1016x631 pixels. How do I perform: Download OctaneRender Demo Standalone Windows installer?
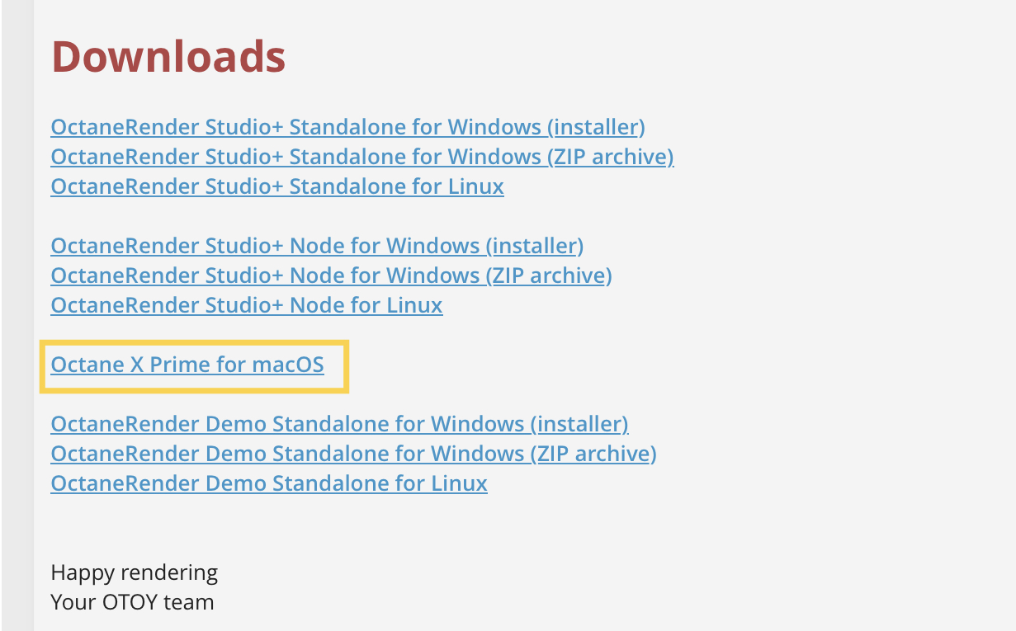[338, 424]
